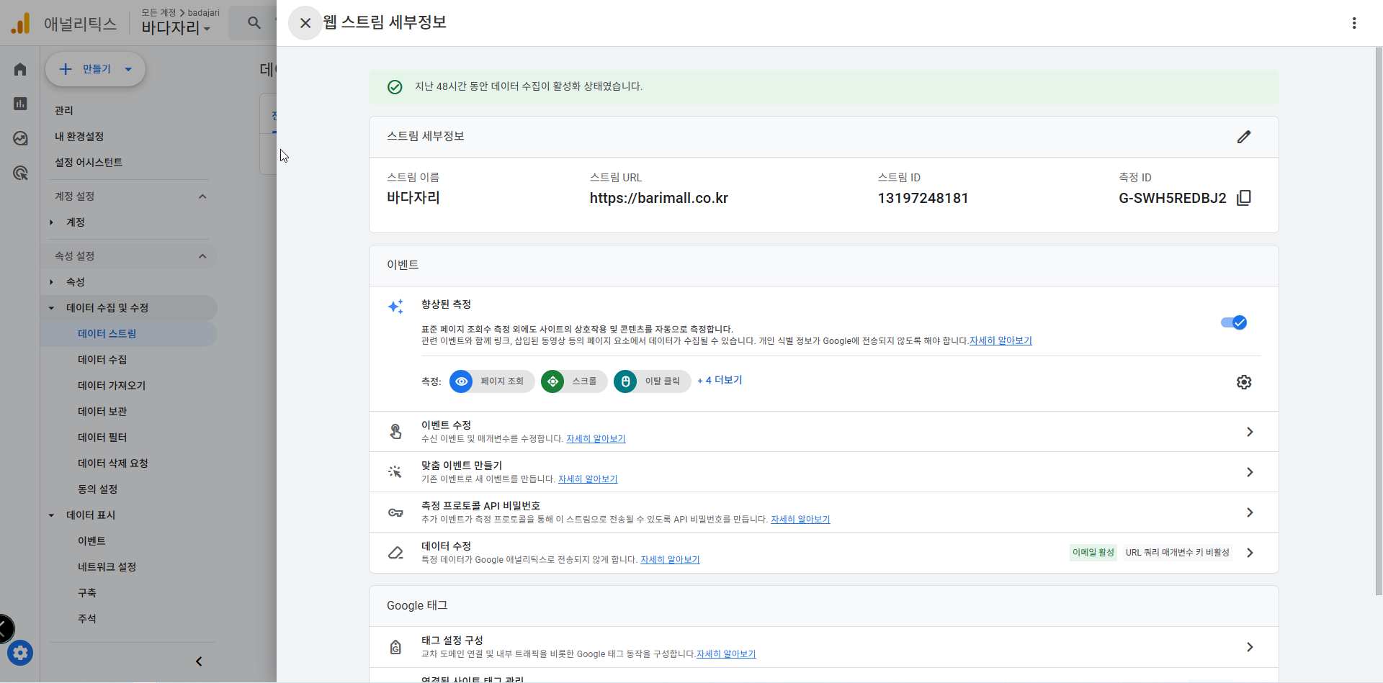
Task: Copy the measurement ID G-SWH5REDBJ2
Action: coord(1244,197)
